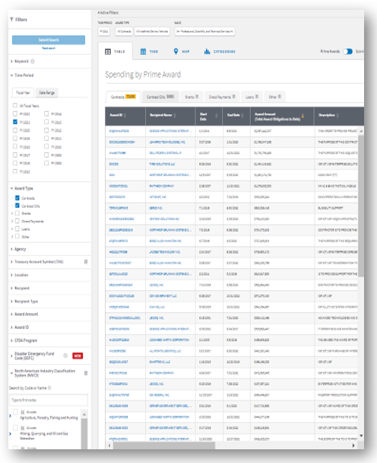Switch to the Contract IDVs results tab
Screen dimensions: 377x463
pyautogui.click(x=160, y=97)
